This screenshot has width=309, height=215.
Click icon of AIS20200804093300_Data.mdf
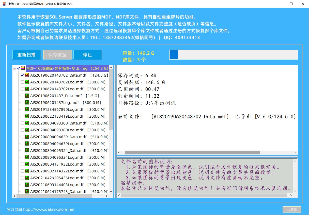tap(26, 123)
